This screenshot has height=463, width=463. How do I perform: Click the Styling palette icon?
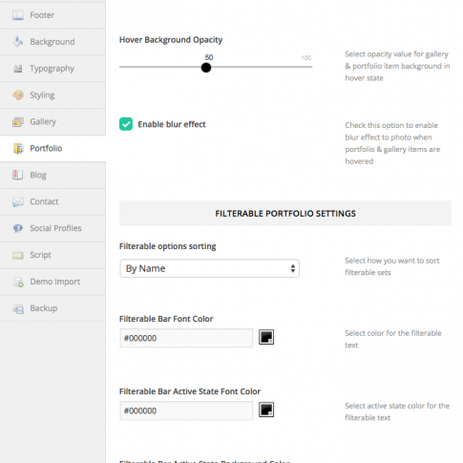click(x=18, y=95)
